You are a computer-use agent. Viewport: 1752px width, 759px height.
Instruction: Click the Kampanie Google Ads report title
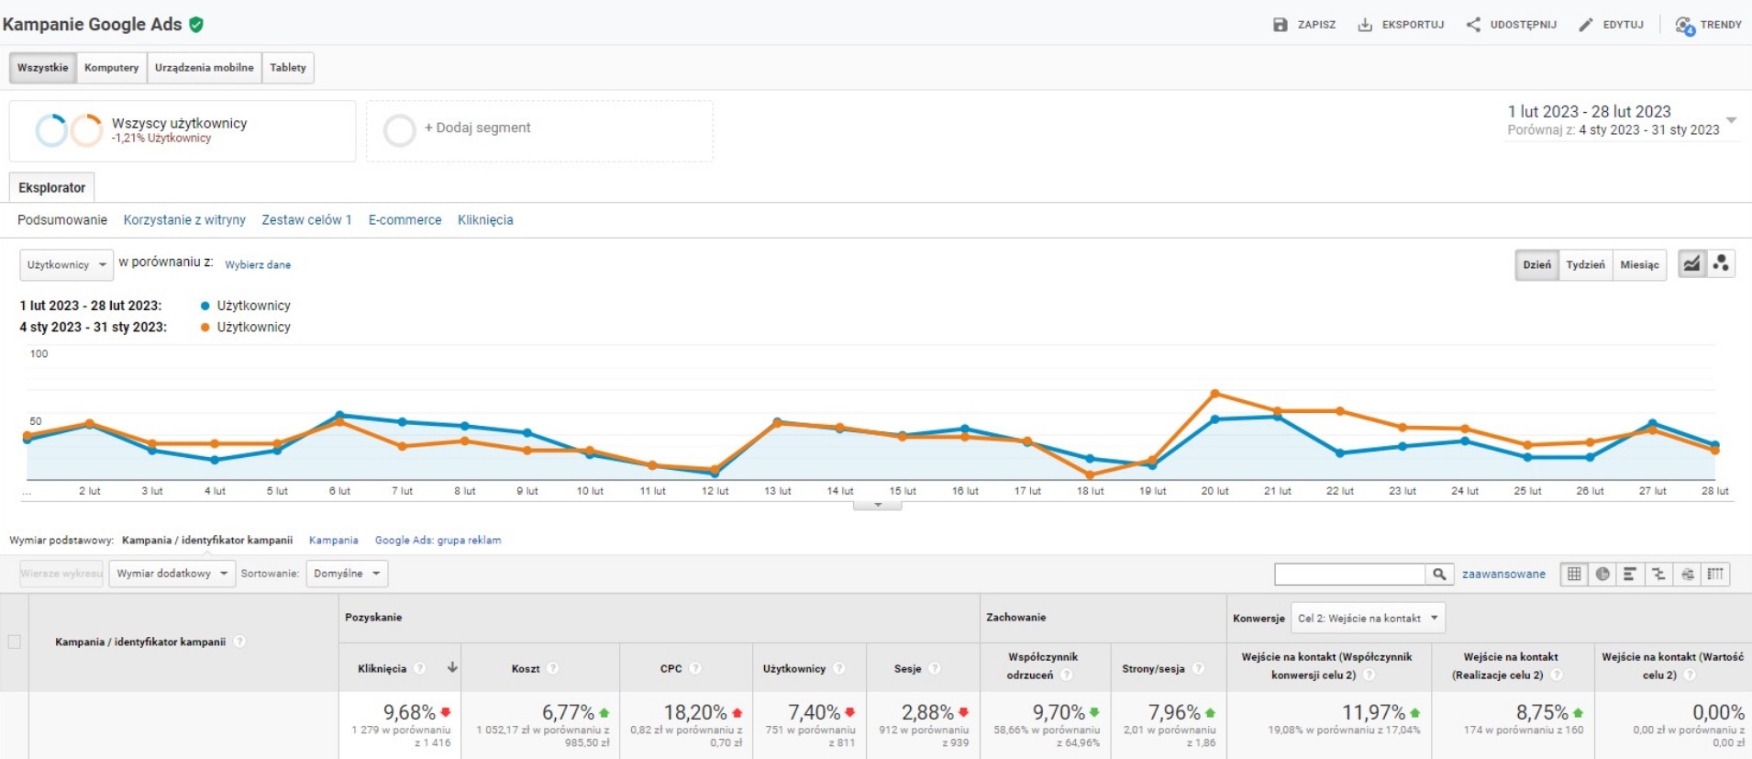[x=93, y=25]
